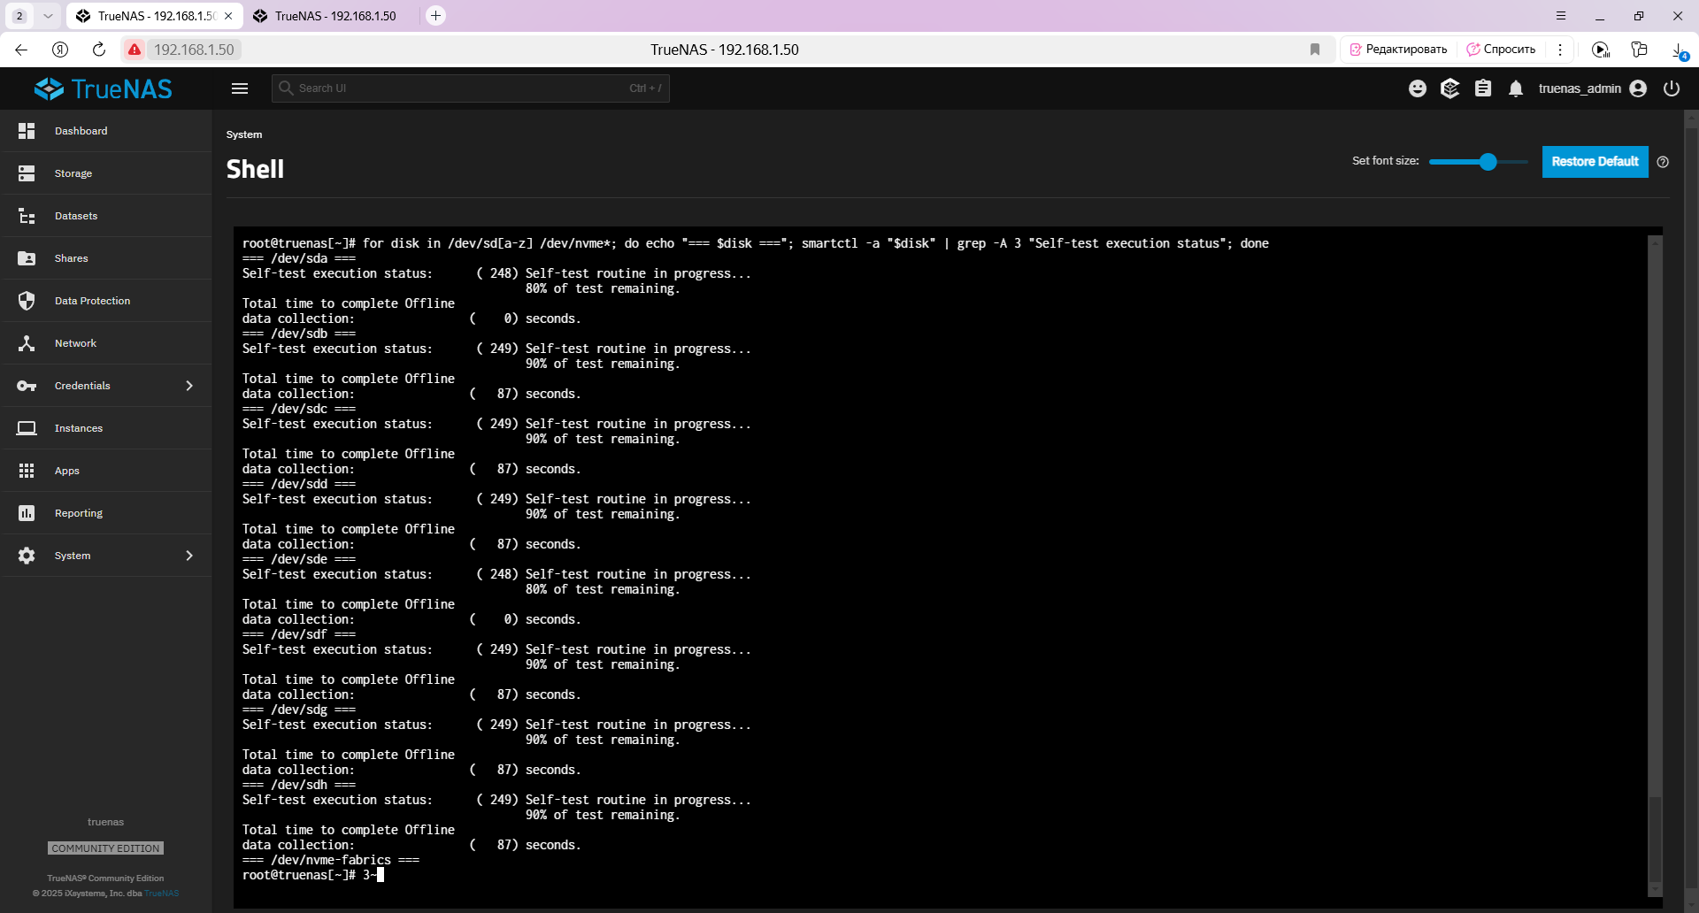This screenshot has height=913, width=1699.
Task: Click the "=== /dev/nvme-fabrics ===" terminal line
Action: click(x=330, y=860)
